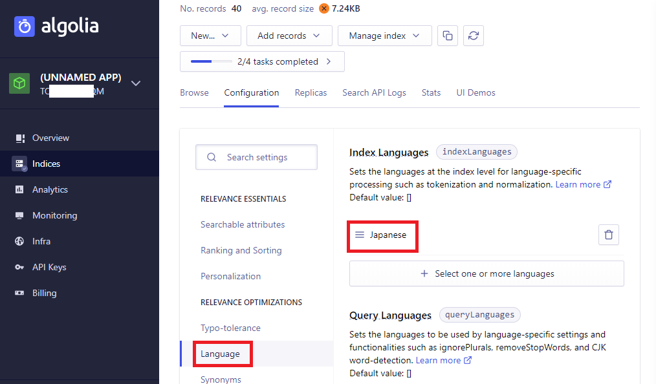Open the Add records dropdown
656x384 pixels.
[289, 36]
